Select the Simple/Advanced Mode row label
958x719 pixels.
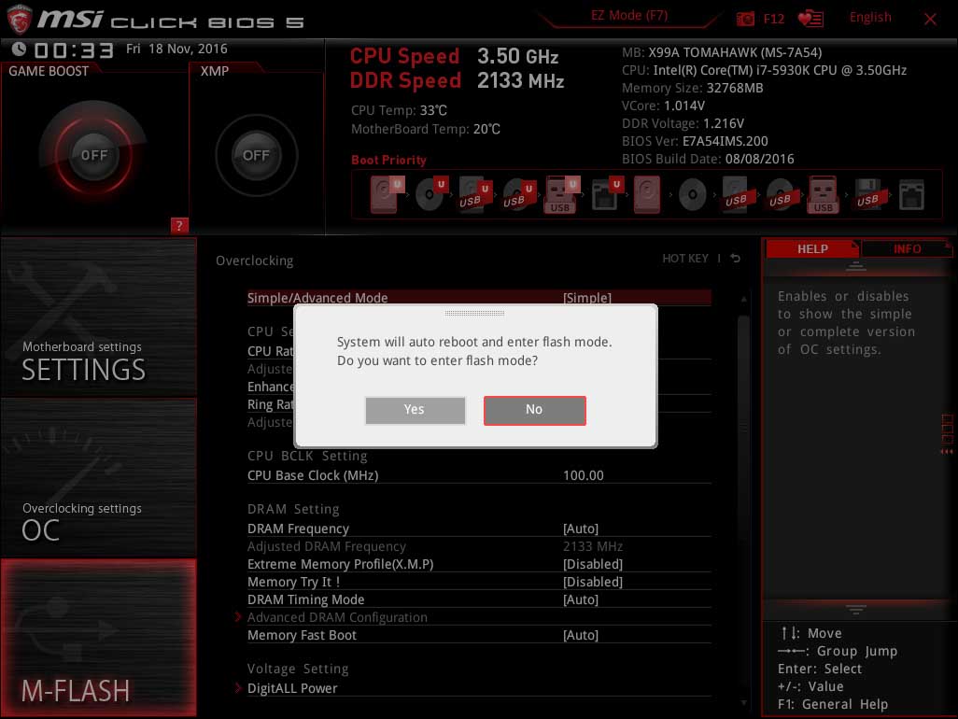coord(317,298)
